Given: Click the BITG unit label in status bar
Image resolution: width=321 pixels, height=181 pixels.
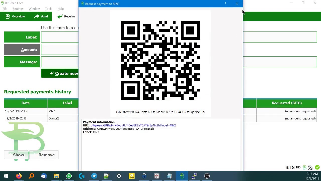Looking at the screenshot, I should click(x=290, y=167).
